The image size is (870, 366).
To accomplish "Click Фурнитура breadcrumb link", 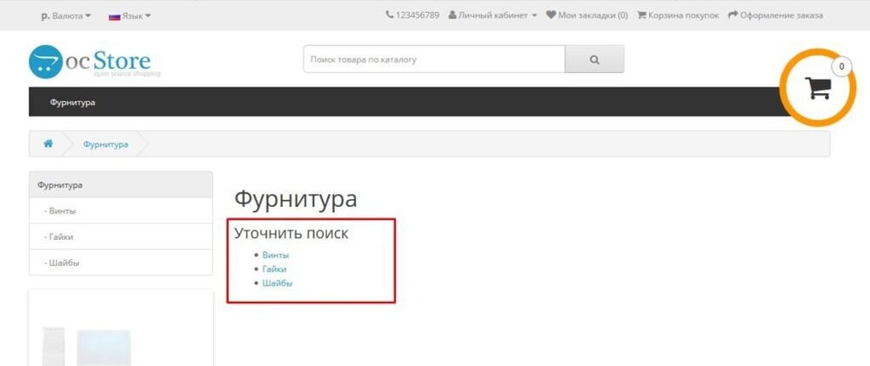I will pyautogui.click(x=105, y=144).
